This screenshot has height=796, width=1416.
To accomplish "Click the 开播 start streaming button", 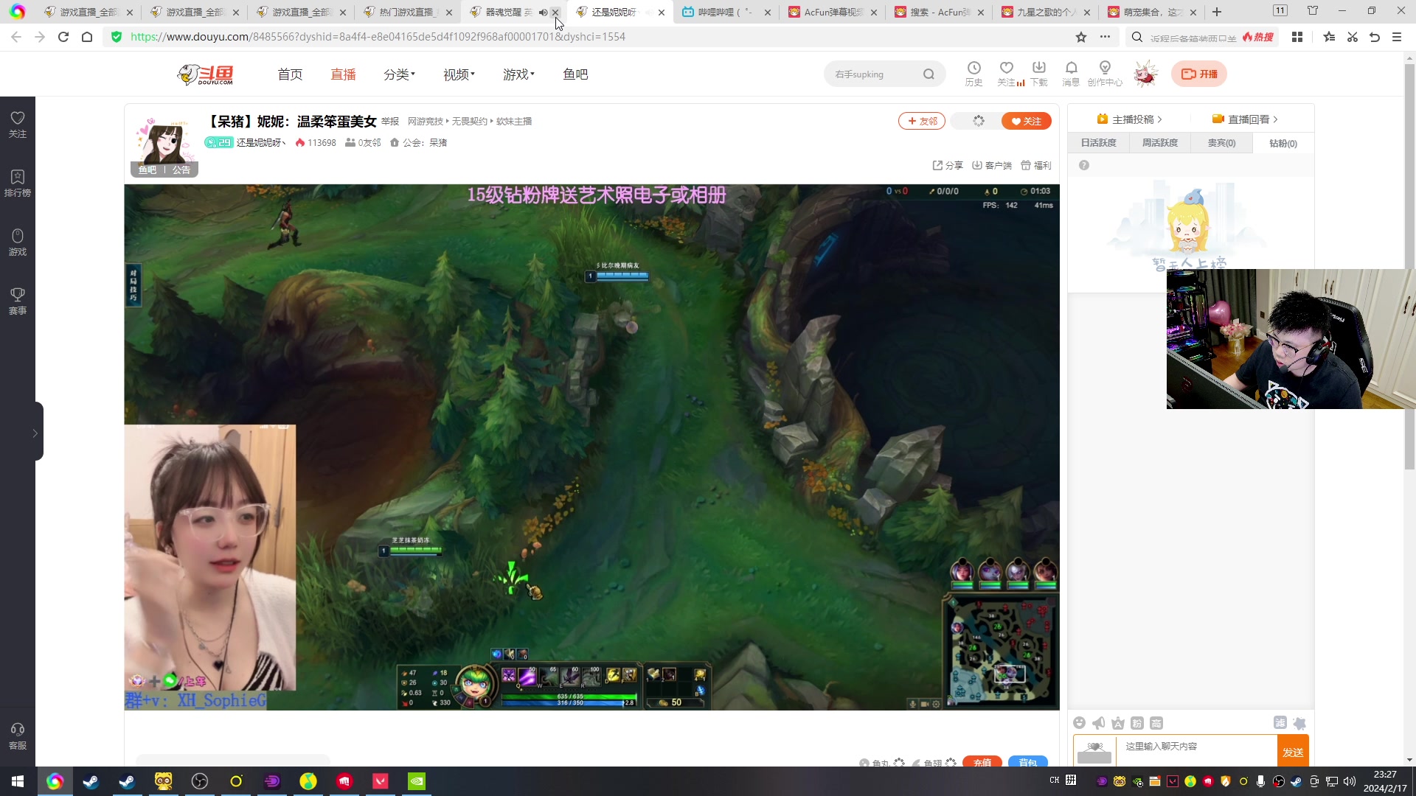I will [x=1199, y=74].
